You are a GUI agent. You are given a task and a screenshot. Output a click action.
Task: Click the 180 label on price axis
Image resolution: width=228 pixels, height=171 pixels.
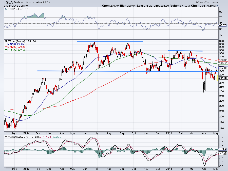[222, 128]
